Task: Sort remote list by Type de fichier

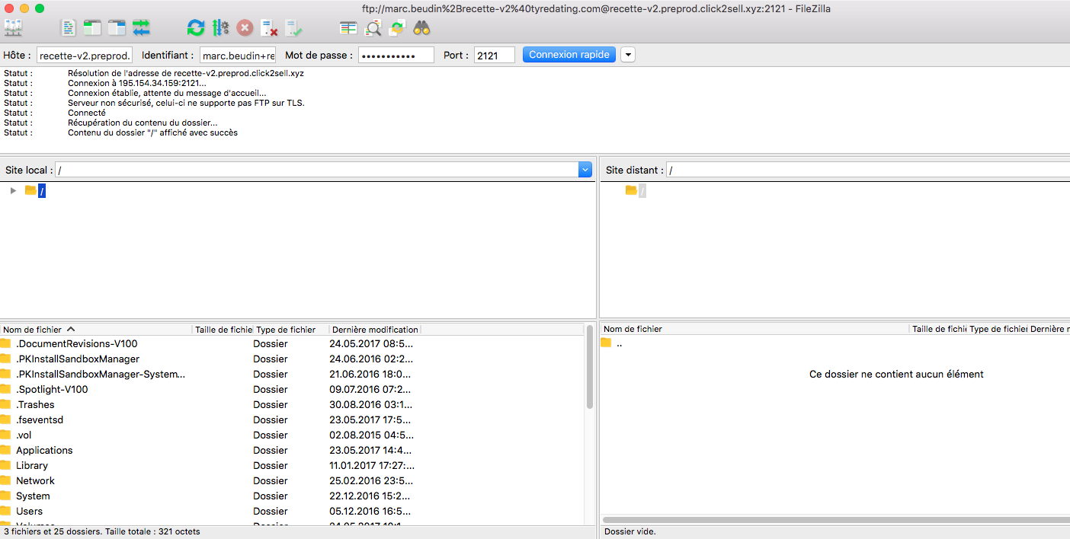Action: click(x=998, y=329)
